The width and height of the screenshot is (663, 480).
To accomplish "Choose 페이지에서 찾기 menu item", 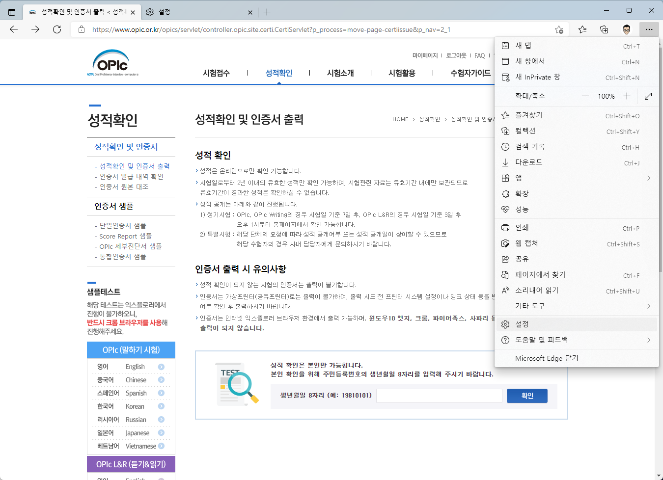I will [x=577, y=275].
